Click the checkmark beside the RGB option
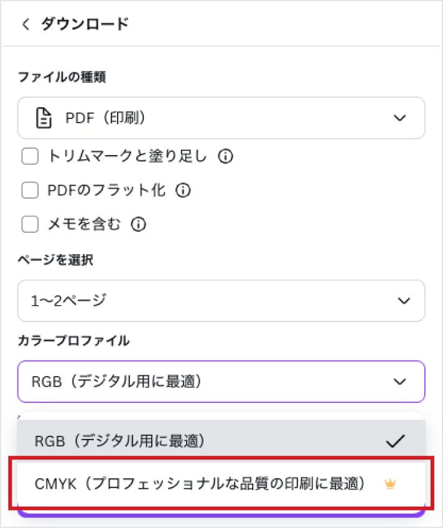Viewport: 443px width, 528px height. click(394, 441)
